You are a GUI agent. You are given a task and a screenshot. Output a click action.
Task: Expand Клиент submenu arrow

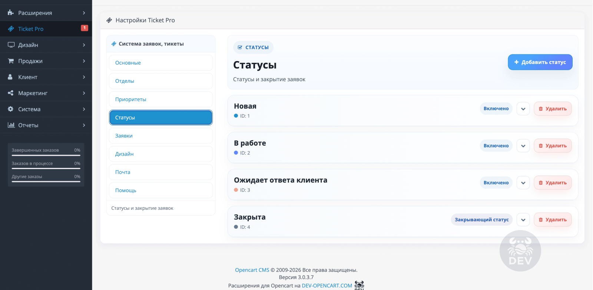point(84,77)
